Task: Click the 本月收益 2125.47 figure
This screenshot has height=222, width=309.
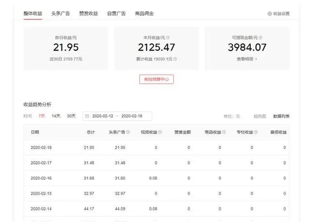Action: click(157, 47)
